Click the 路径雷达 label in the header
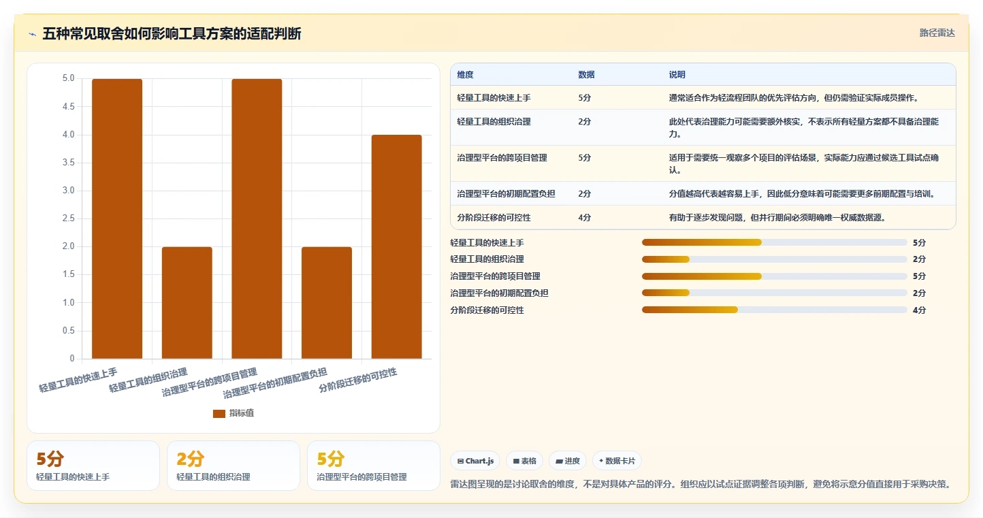Viewport: 983px width, 518px height. pyautogui.click(x=937, y=33)
